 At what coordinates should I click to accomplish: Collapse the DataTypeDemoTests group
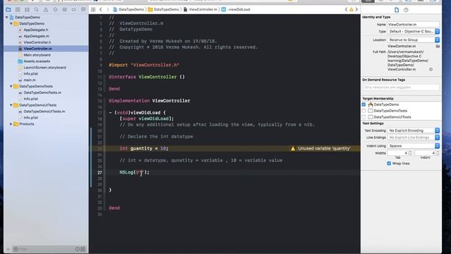click(x=11, y=86)
